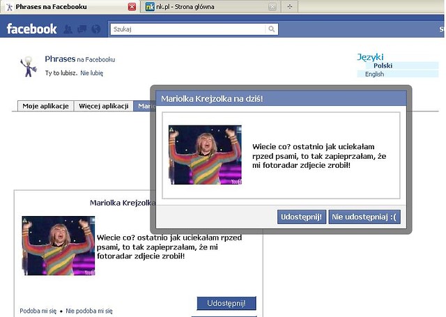The width and height of the screenshot is (446, 317).
Task: Close the Phrases na Facebooku tab
Action: click(132, 7)
